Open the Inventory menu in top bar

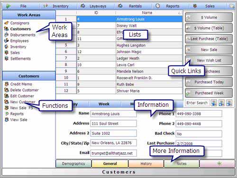click(x=60, y=6)
